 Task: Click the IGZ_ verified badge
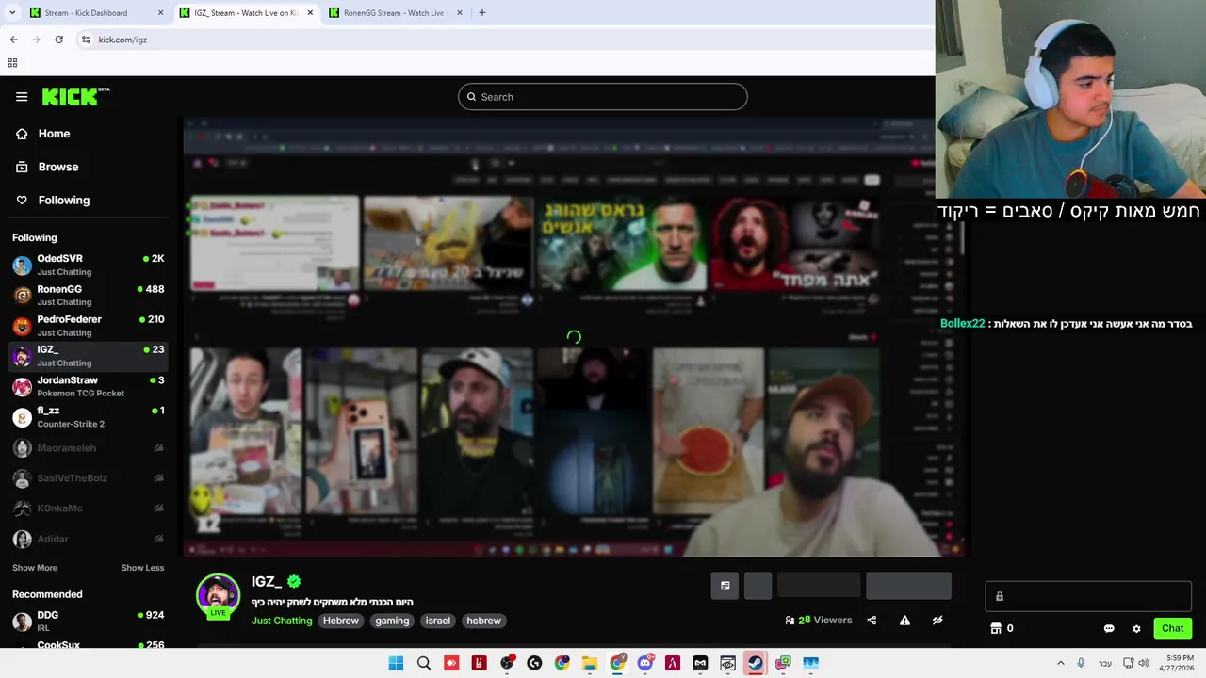click(294, 582)
